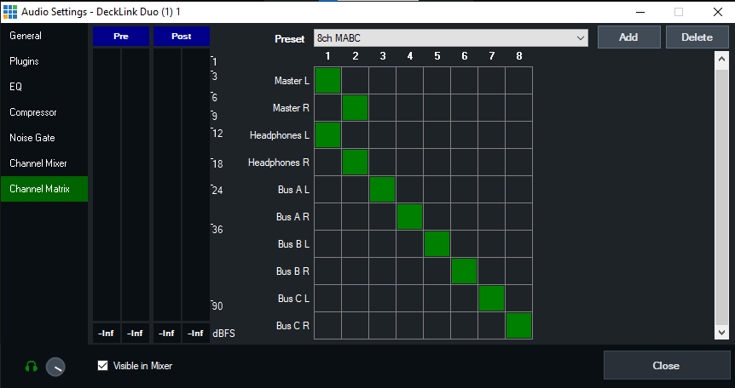Click the headphone volume knob

[55, 367]
